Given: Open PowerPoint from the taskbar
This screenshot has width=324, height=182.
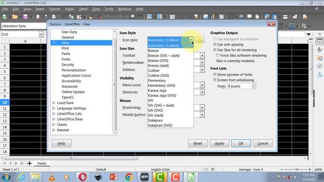Looking at the screenshot, I should pos(113,177).
